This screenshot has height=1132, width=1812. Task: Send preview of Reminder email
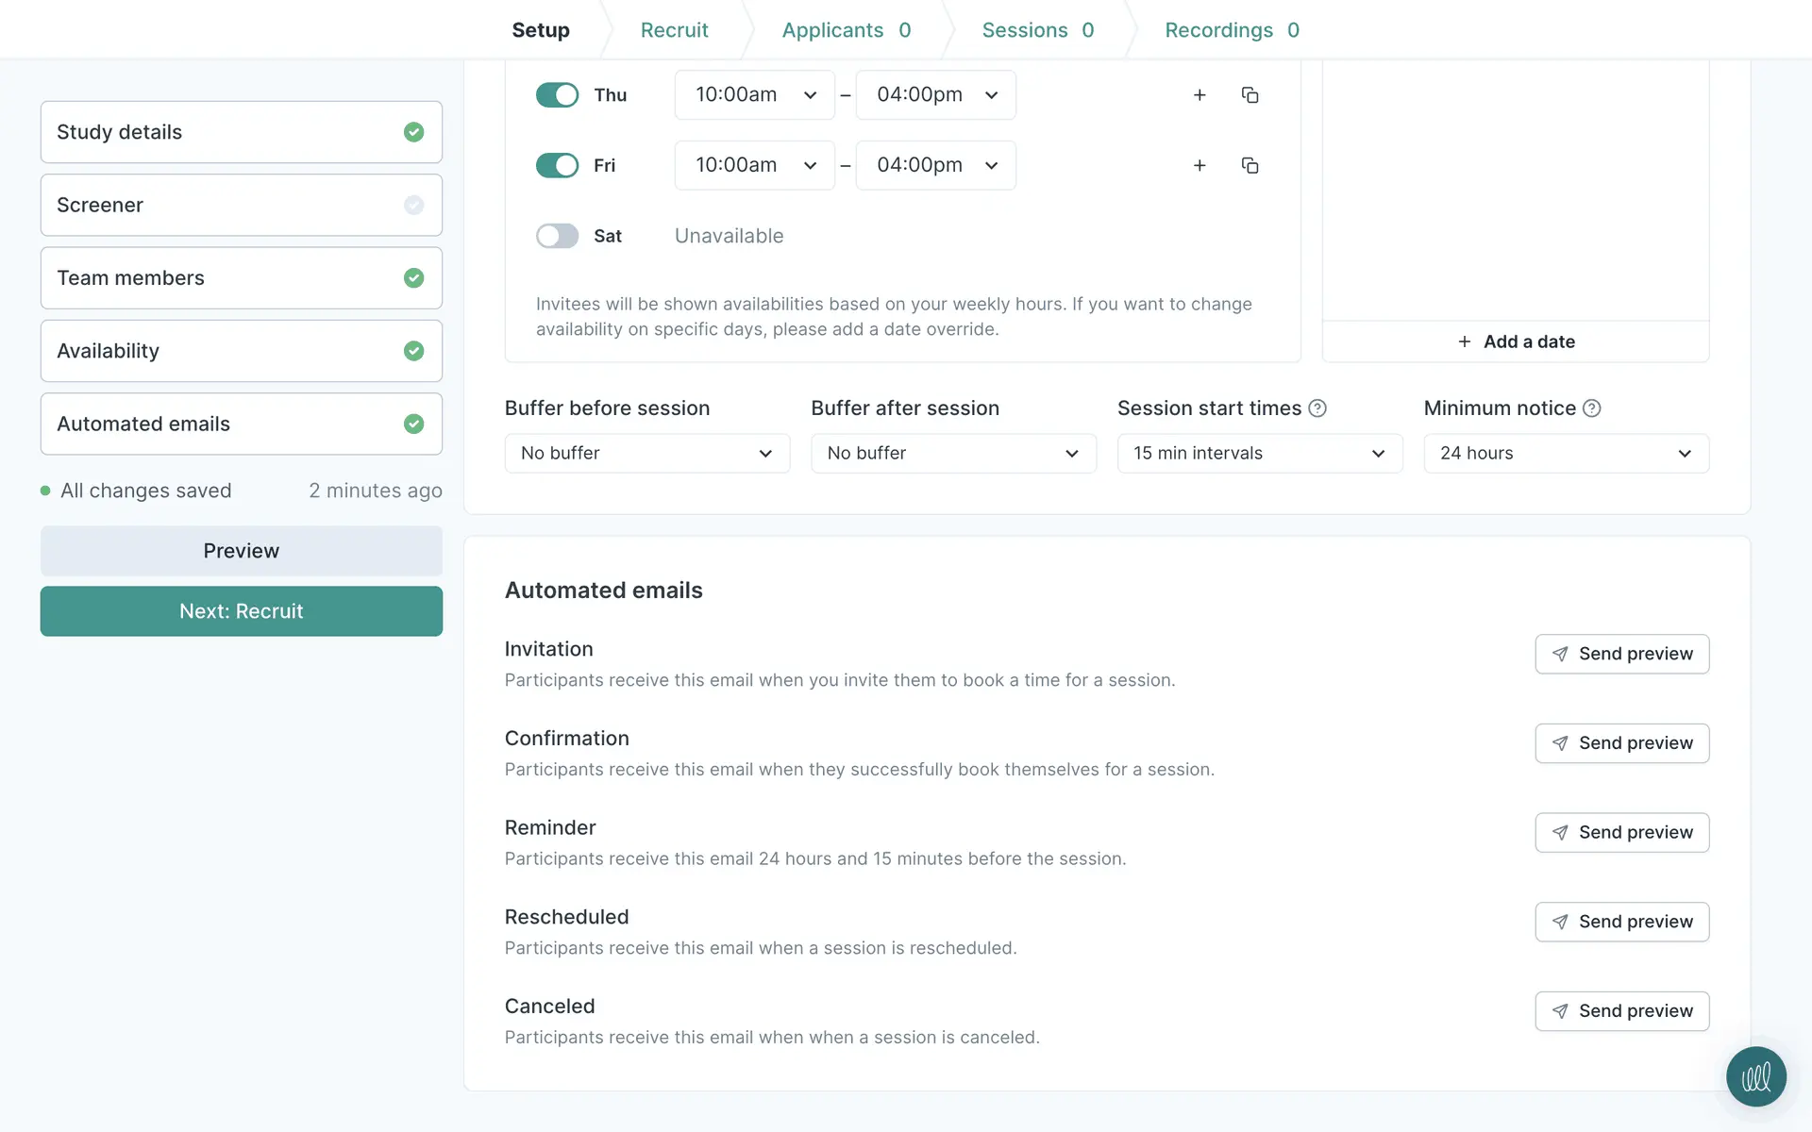(x=1621, y=832)
